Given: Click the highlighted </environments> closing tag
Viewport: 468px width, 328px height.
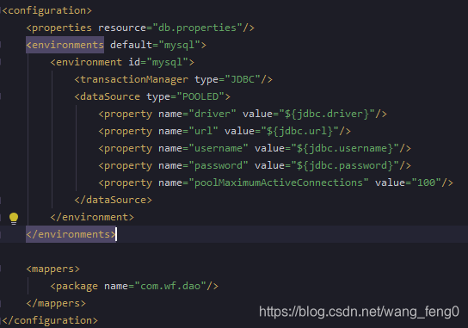Looking at the screenshot, I should (x=71, y=234).
